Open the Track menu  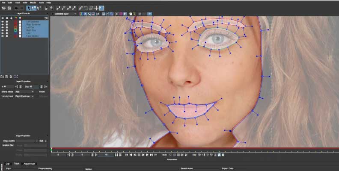coord(17,3)
